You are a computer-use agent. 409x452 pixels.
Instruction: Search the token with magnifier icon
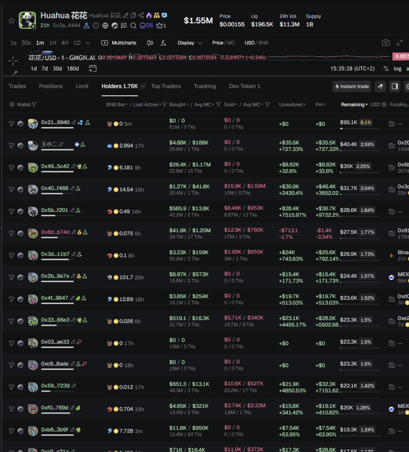tap(133, 26)
